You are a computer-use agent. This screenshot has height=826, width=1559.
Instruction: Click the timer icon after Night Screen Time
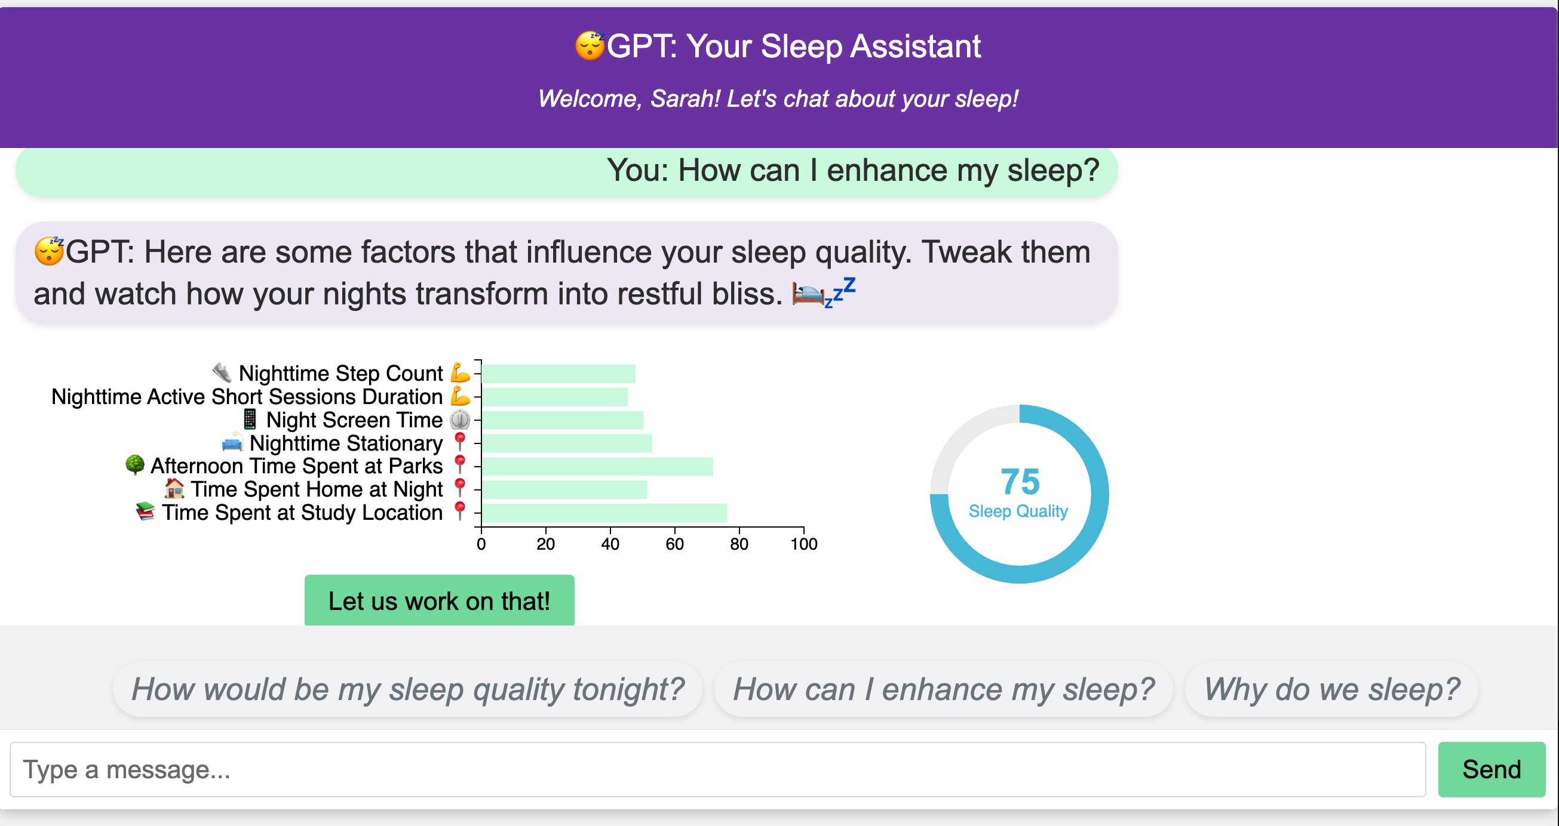460,419
